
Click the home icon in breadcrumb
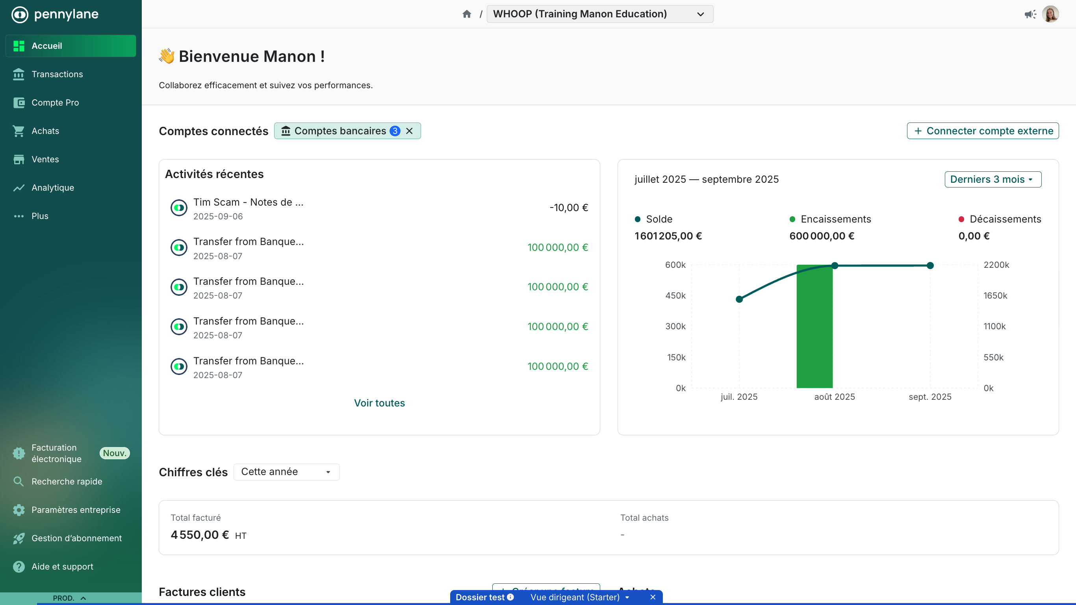click(467, 14)
